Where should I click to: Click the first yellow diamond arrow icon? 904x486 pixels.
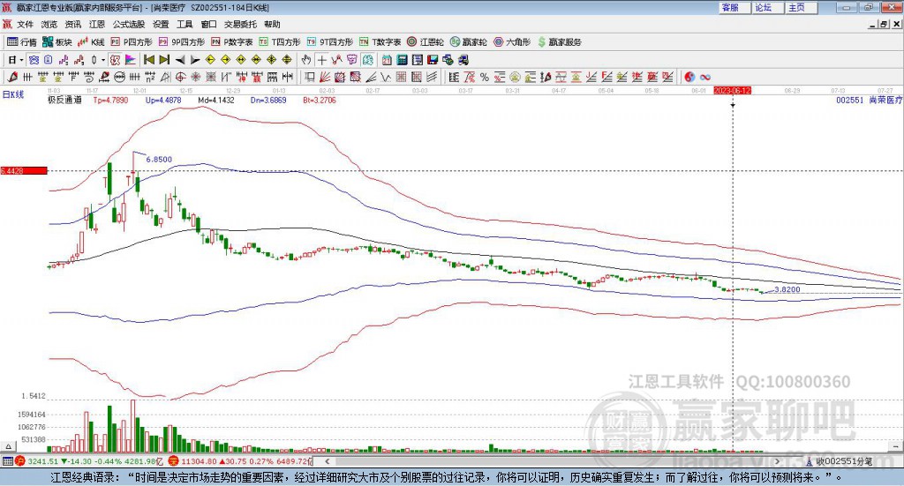point(210,60)
